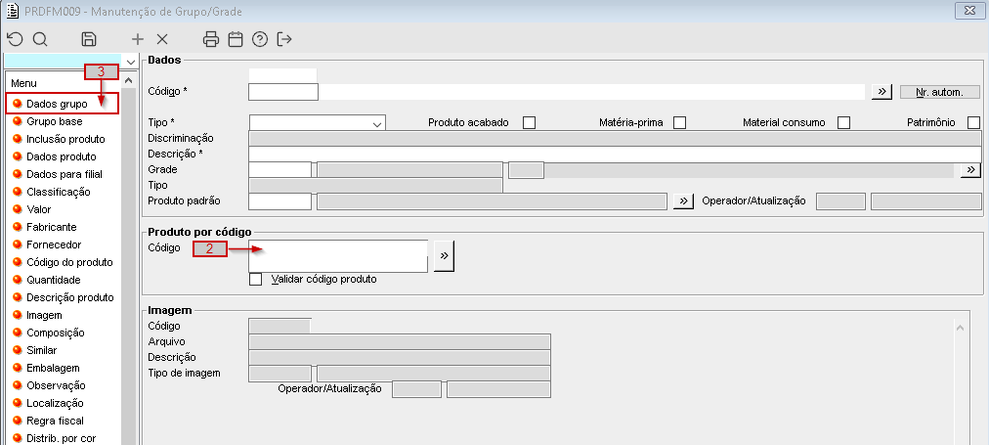This screenshot has height=445, width=989.
Task: Select Código do produto menu item
Action: 69,262
